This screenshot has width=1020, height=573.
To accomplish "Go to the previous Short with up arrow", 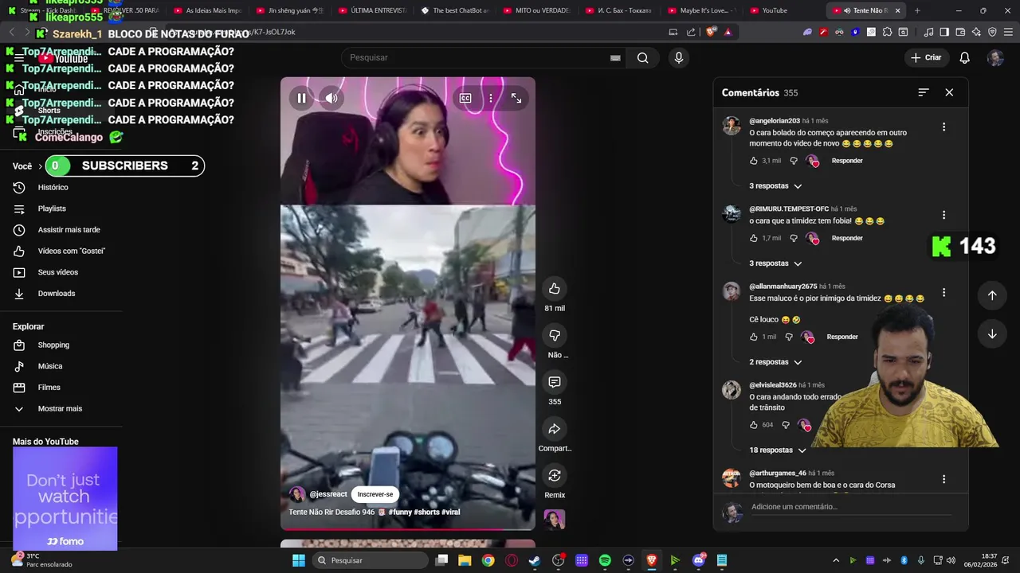I will coord(992,295).
